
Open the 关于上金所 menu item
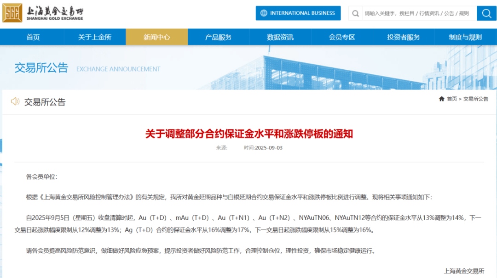pos(95,37)
